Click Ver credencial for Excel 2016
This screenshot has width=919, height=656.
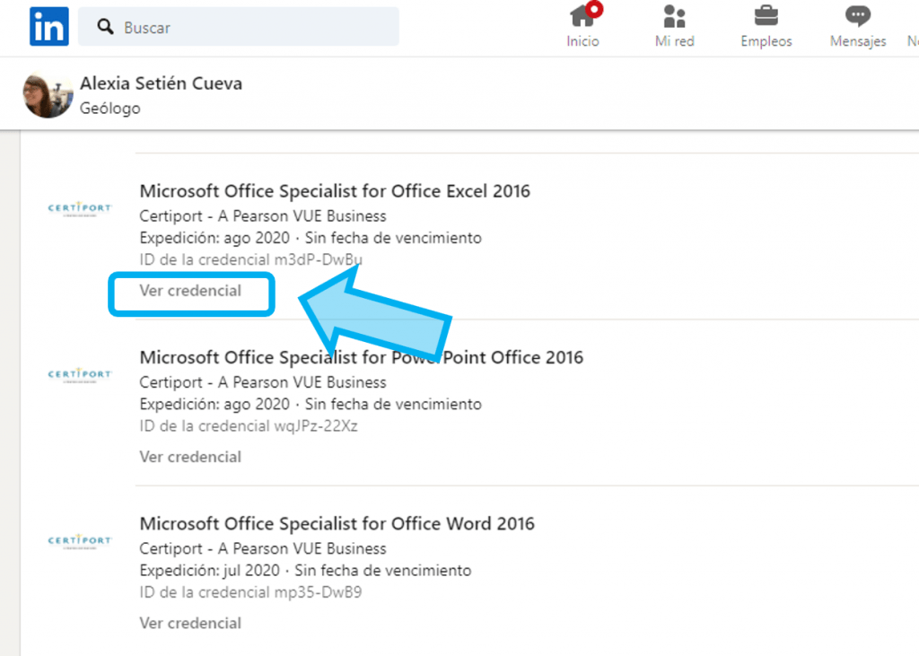tap(190, 291)
